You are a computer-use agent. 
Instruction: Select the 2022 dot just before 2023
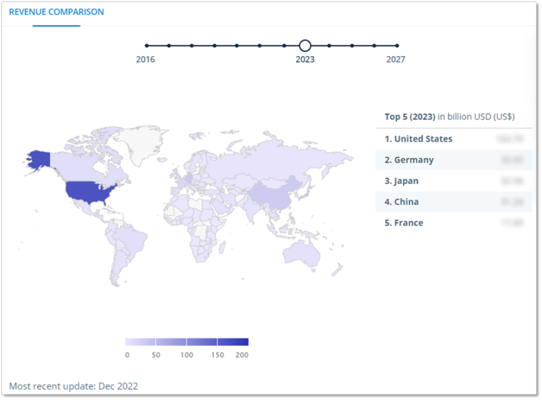284,46
